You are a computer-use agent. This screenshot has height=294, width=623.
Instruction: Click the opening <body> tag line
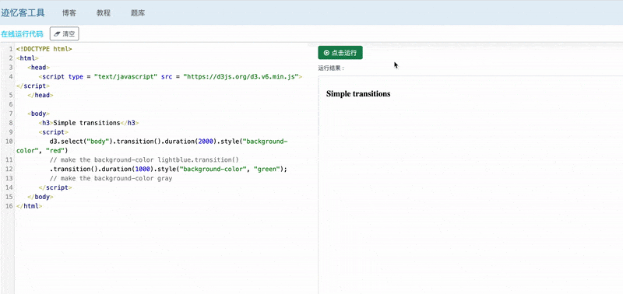pyautogui.click(x=38, y=114)
